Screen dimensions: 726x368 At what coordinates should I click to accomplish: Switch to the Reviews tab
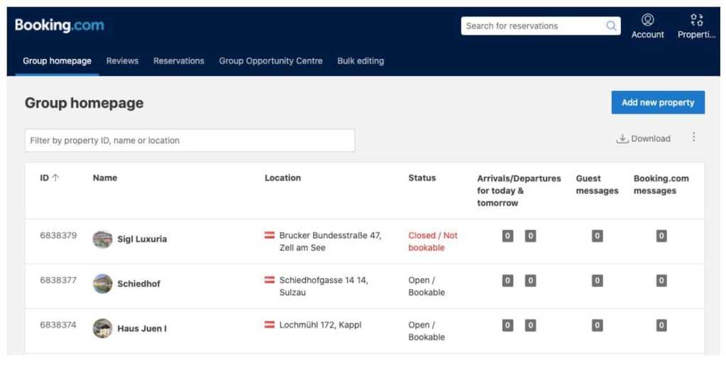pos(122,61)
